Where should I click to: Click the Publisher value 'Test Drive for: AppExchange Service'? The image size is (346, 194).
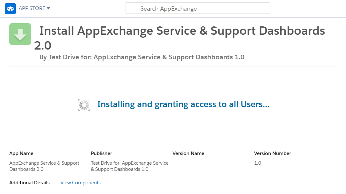click(130, 166)
